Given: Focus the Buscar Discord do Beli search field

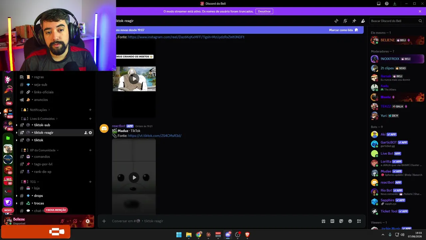Looking at the screenshot, I should [x=396, y=21].
